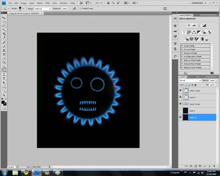This screenshot has height=176, width=220.
Task: Toggle lock all for layer
Action: pyautogui.click(x=195, y=85)
